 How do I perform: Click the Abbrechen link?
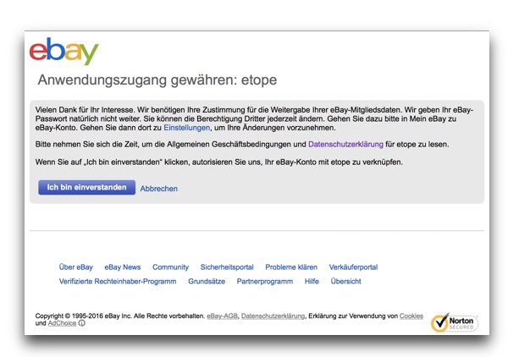click(159, 189)
